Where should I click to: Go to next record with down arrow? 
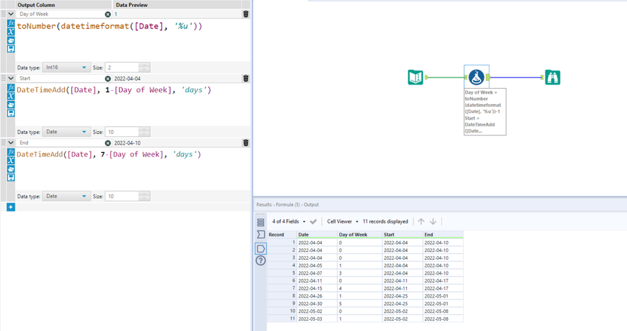pos(433,221)
